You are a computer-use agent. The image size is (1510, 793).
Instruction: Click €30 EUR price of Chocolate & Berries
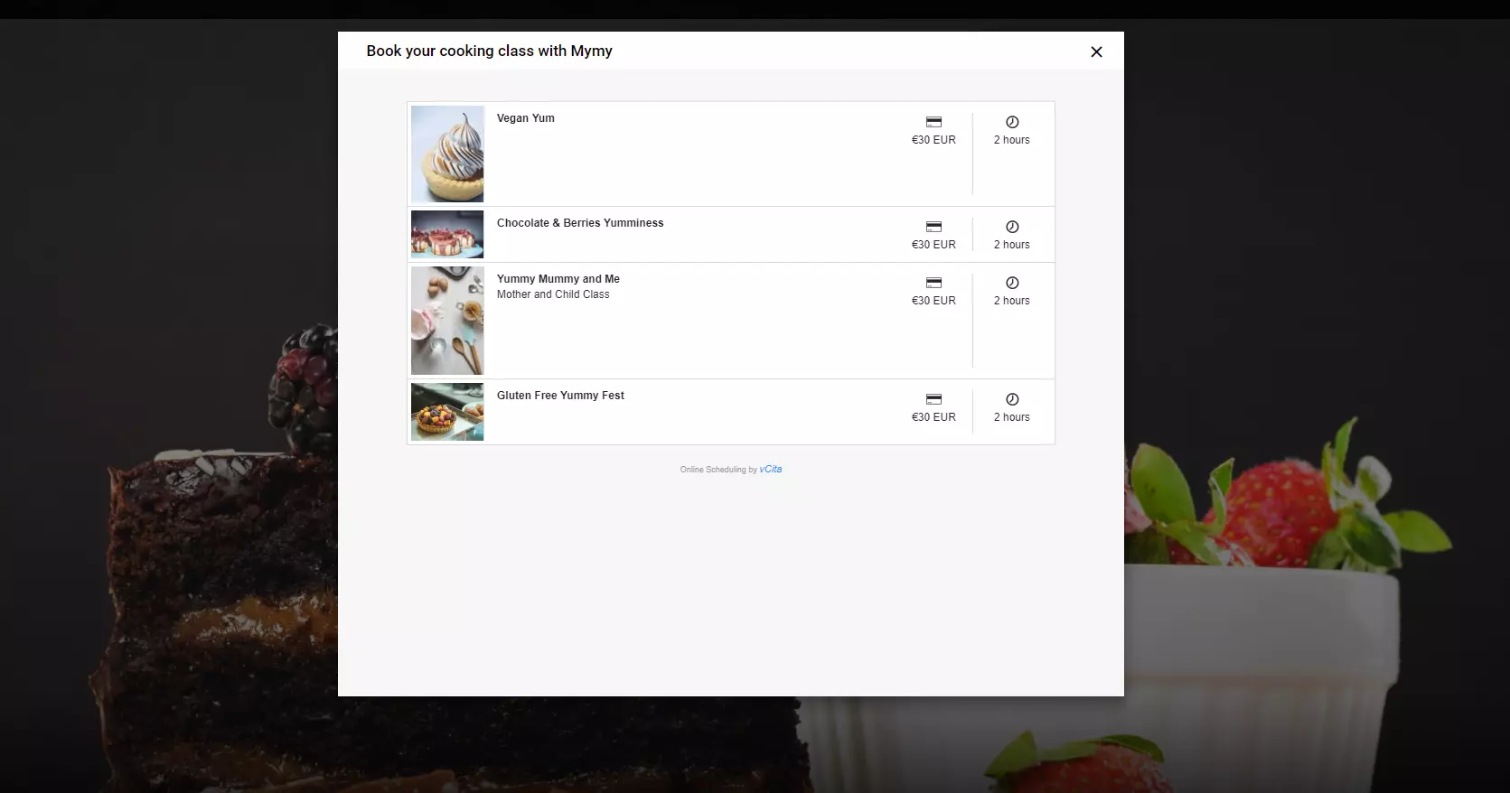933,245
